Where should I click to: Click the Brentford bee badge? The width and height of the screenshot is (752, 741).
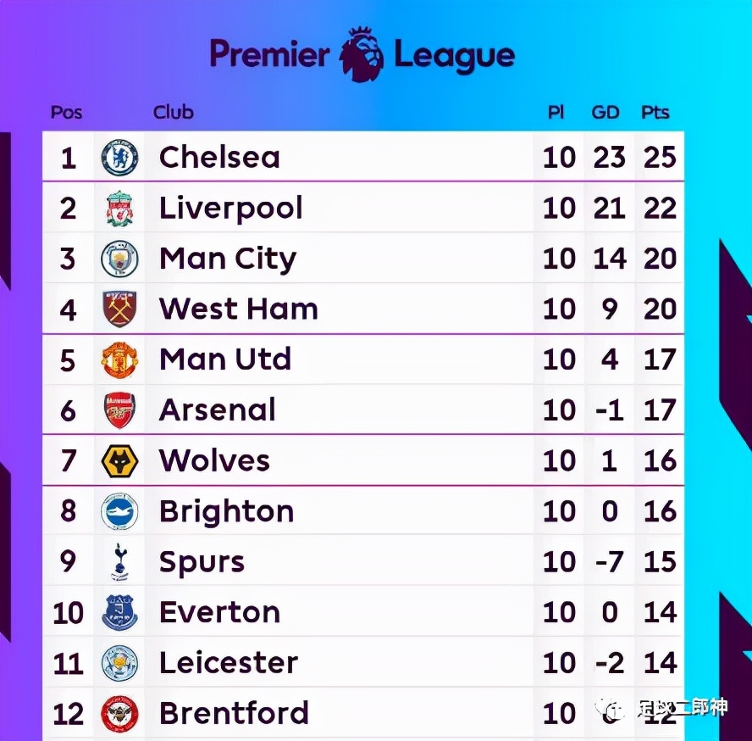point(119,713)
